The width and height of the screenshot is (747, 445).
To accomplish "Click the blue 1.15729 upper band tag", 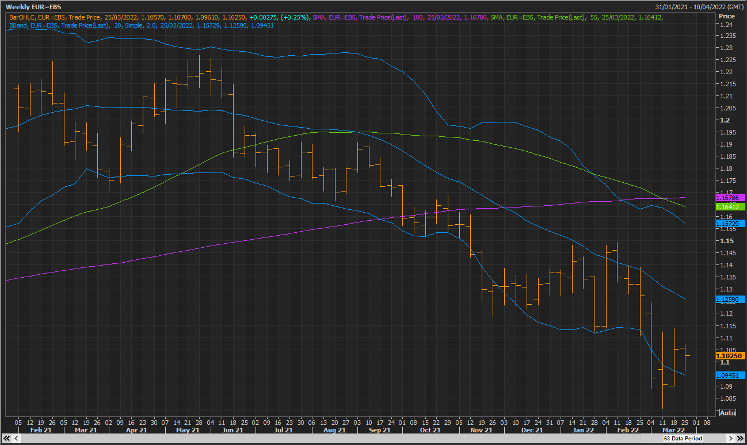I will click(730, 223).
